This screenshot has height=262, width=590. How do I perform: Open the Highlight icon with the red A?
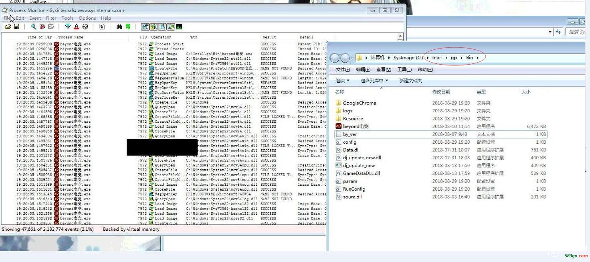[x=77, y=27]
